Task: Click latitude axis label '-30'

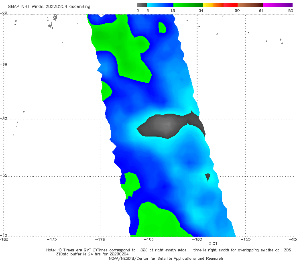Action: coord(4,118)
